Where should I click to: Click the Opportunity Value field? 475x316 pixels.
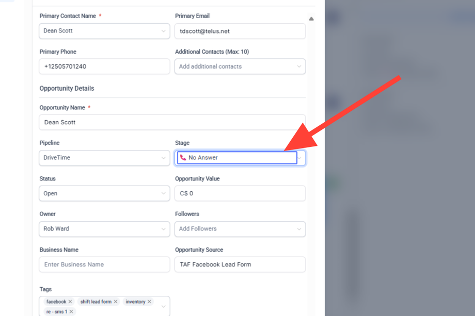click(x=240, y=193)
